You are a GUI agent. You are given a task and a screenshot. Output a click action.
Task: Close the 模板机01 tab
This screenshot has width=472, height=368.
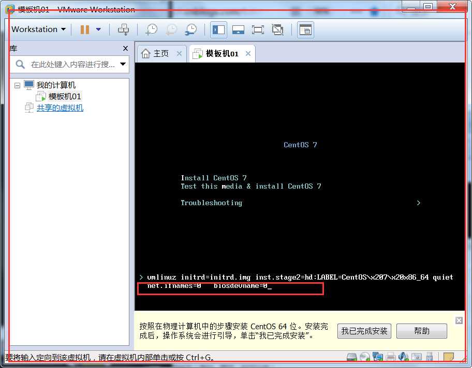point(248,54)
